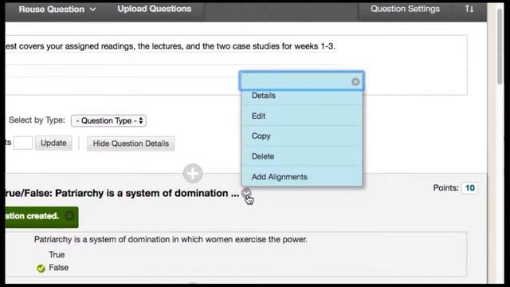Click the Select by Type label
This screenshot has height=287, width=510.
[37, 120]
